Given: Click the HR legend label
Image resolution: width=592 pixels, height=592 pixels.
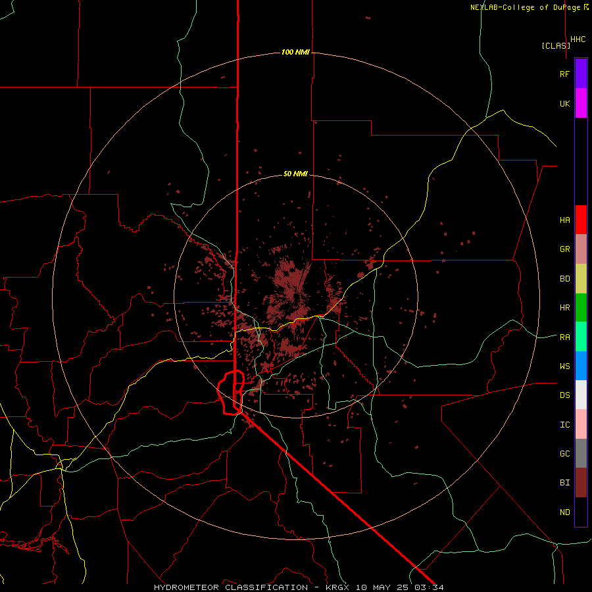Looking at the screenshot, I should pyautogui.click(x=564, y=308).
